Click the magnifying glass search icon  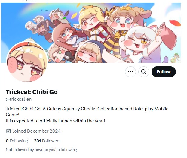144,72
